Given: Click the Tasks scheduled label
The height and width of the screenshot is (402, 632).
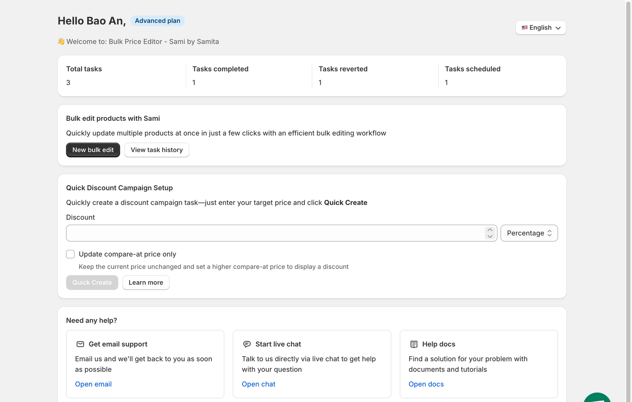Looking at the screenshot, I should click(472, 69).
